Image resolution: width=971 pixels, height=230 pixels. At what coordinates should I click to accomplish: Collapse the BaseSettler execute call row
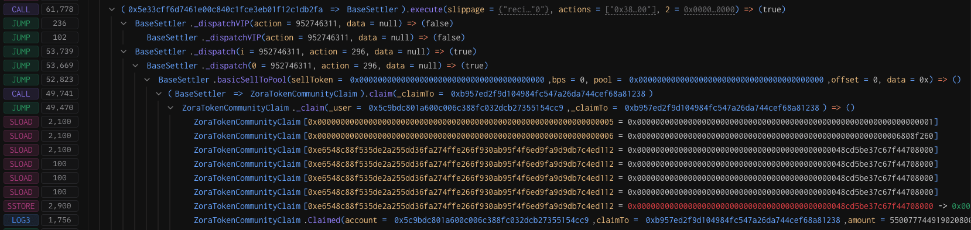[112, 9]
